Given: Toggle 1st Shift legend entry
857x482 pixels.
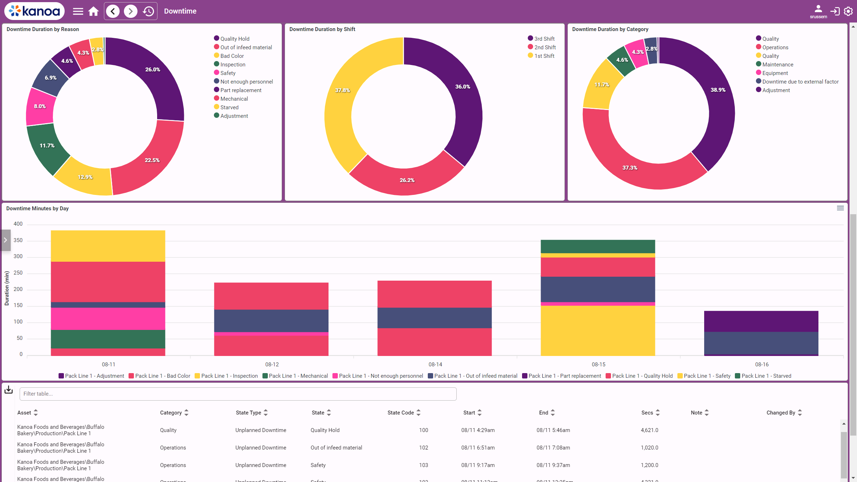Looking at the screenshot, I should click(541, 56).
